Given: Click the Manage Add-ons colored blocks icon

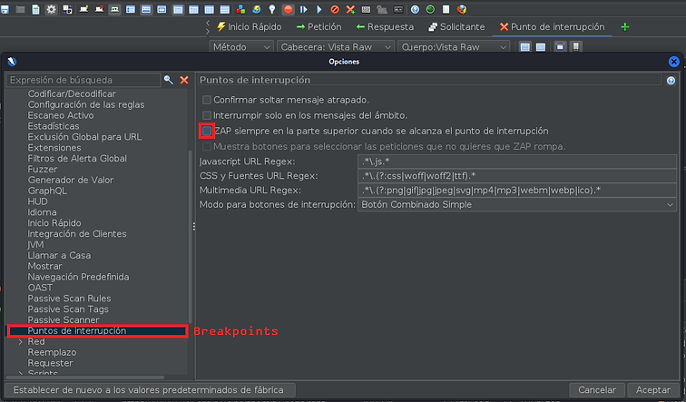Looking at the screenshot, I should (x=240, y=9).
